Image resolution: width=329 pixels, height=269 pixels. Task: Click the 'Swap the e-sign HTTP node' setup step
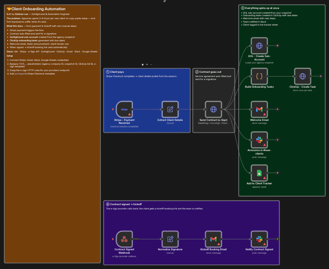pyautogui.click(x=40, y=70)
